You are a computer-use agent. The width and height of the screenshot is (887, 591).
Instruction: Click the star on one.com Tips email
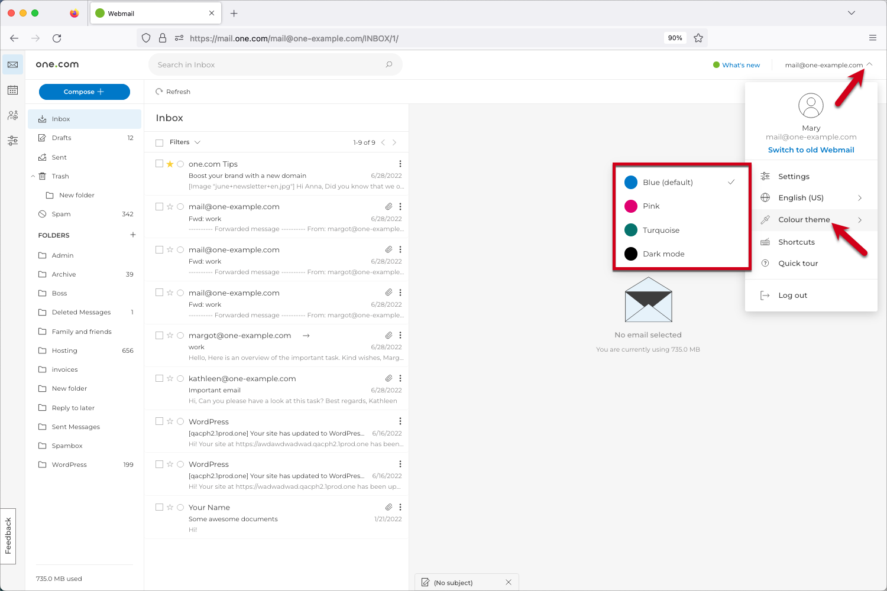click(x=170, y=164)
